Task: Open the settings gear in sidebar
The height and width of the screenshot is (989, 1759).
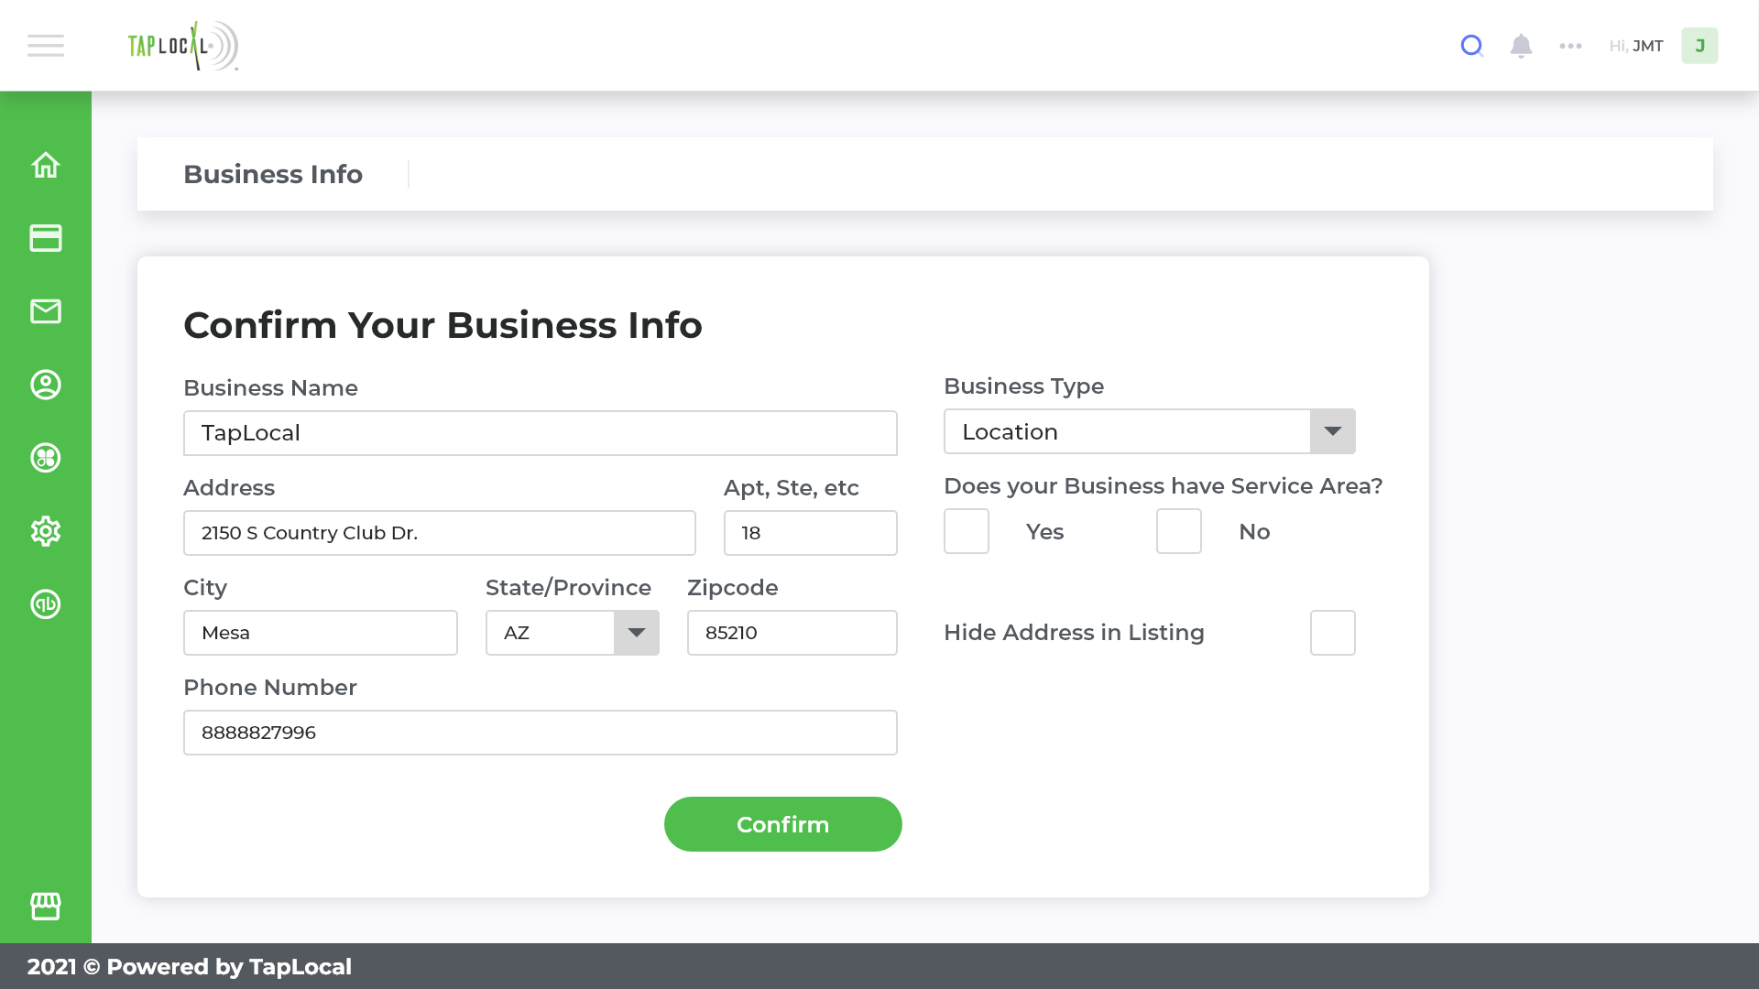Action: (46, 531)
